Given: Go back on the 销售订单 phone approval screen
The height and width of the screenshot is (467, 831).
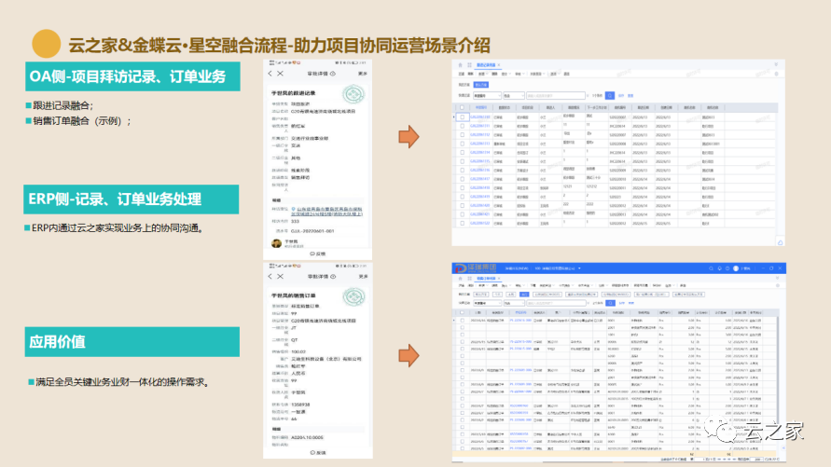Looking at the screenshot, I should [x=270, y=277].
